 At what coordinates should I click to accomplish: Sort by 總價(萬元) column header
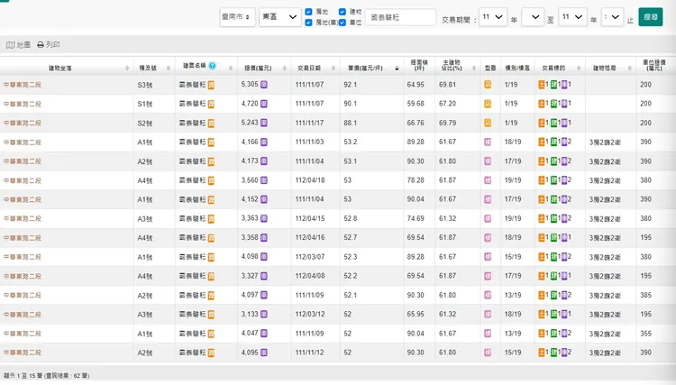coord(261,67)
